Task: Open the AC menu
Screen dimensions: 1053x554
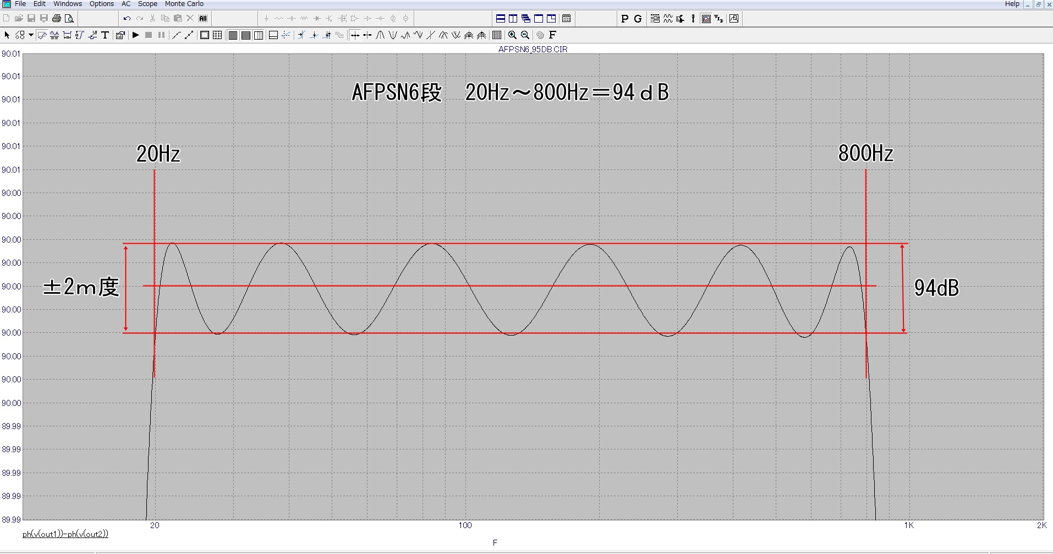Action: point(126,4)
